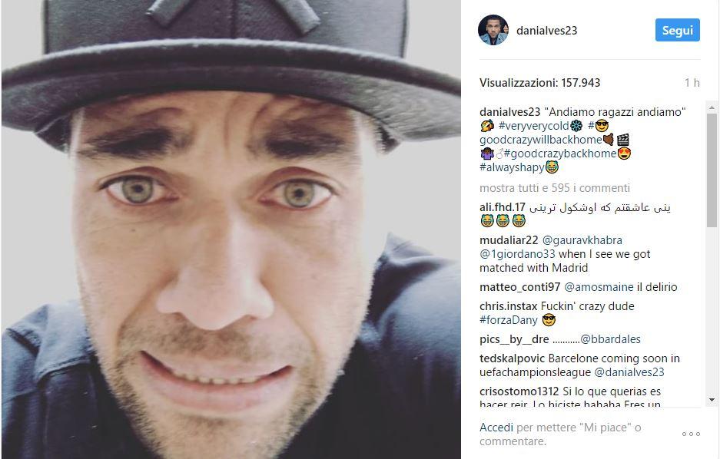Follow the account with the Segui button

tap(677, 30)
